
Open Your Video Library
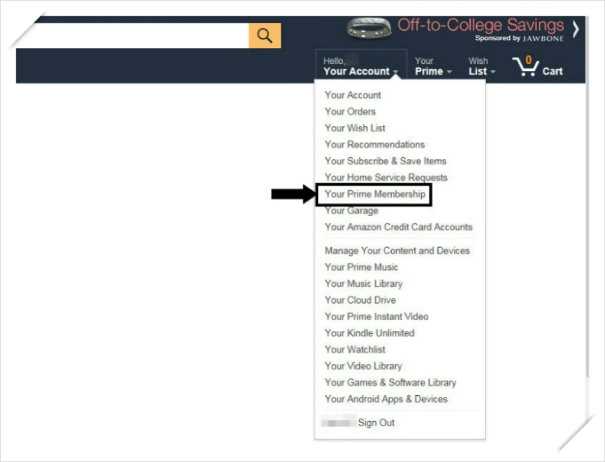point(363,366)
